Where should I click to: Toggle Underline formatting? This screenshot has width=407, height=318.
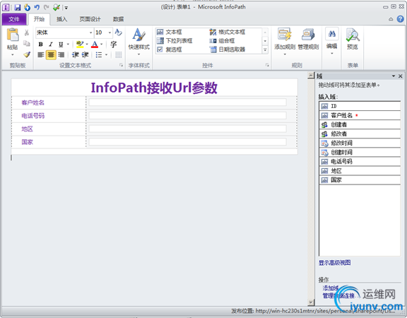61,45
